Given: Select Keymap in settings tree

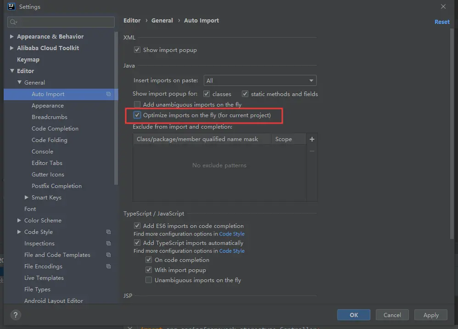Looking at the screenshot, I should [28, 60].
